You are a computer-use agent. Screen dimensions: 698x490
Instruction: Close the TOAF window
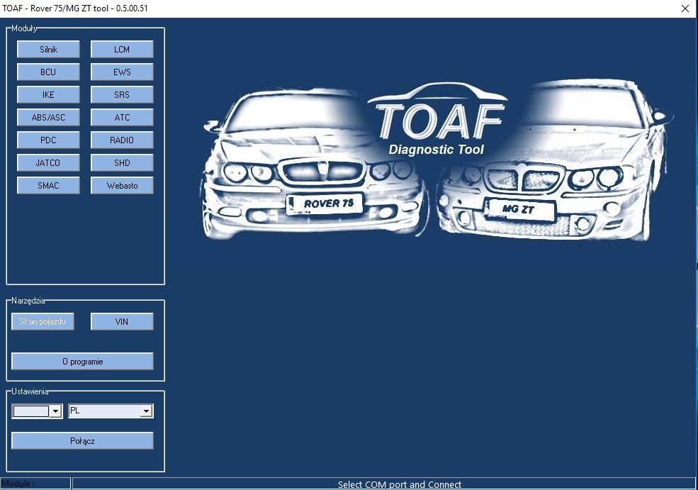tap(685, 9)
